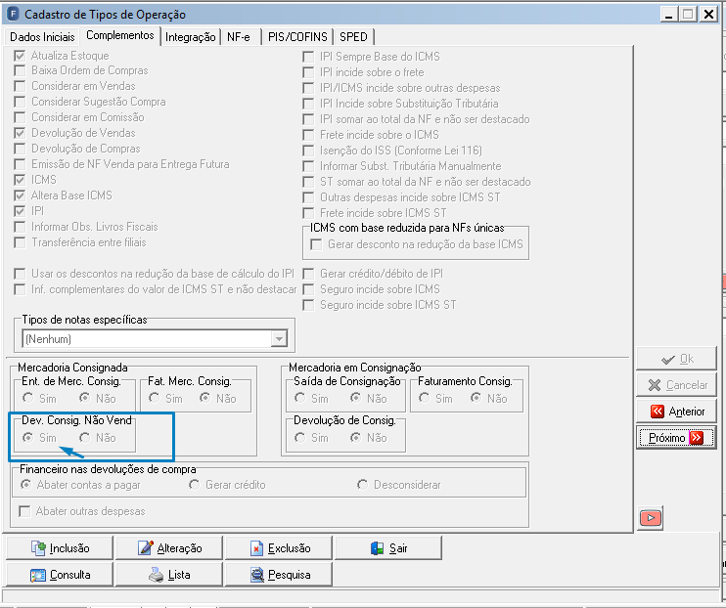Click the Exclusão delete document icon

(x=256, y=548)
